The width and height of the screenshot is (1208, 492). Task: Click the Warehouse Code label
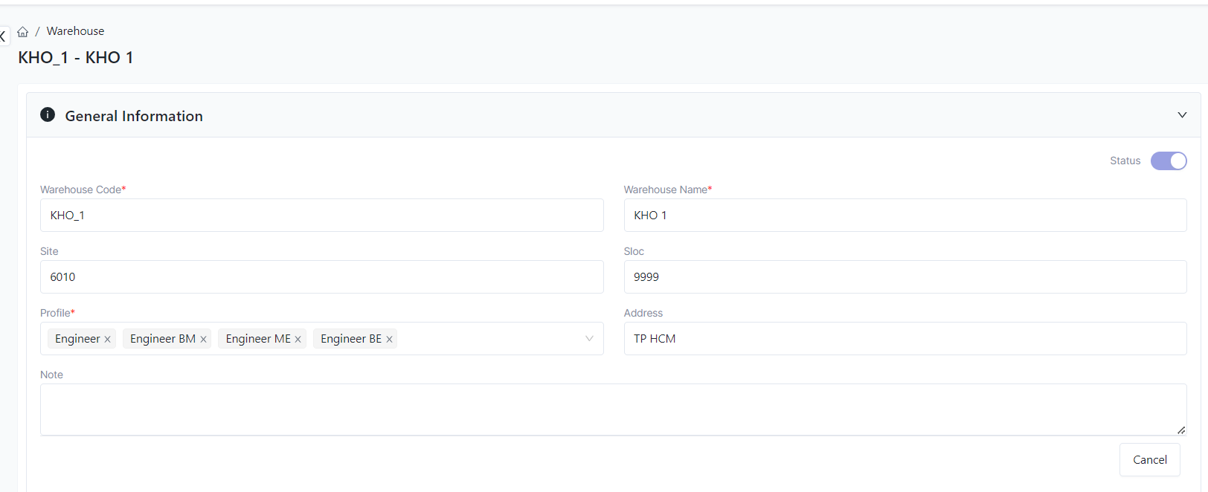tap(83, 190)
